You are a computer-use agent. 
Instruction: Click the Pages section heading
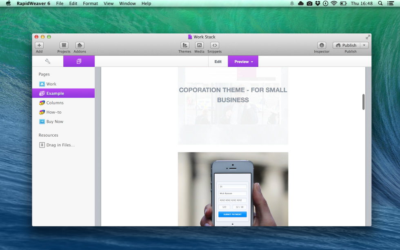(x=44, y=74)
